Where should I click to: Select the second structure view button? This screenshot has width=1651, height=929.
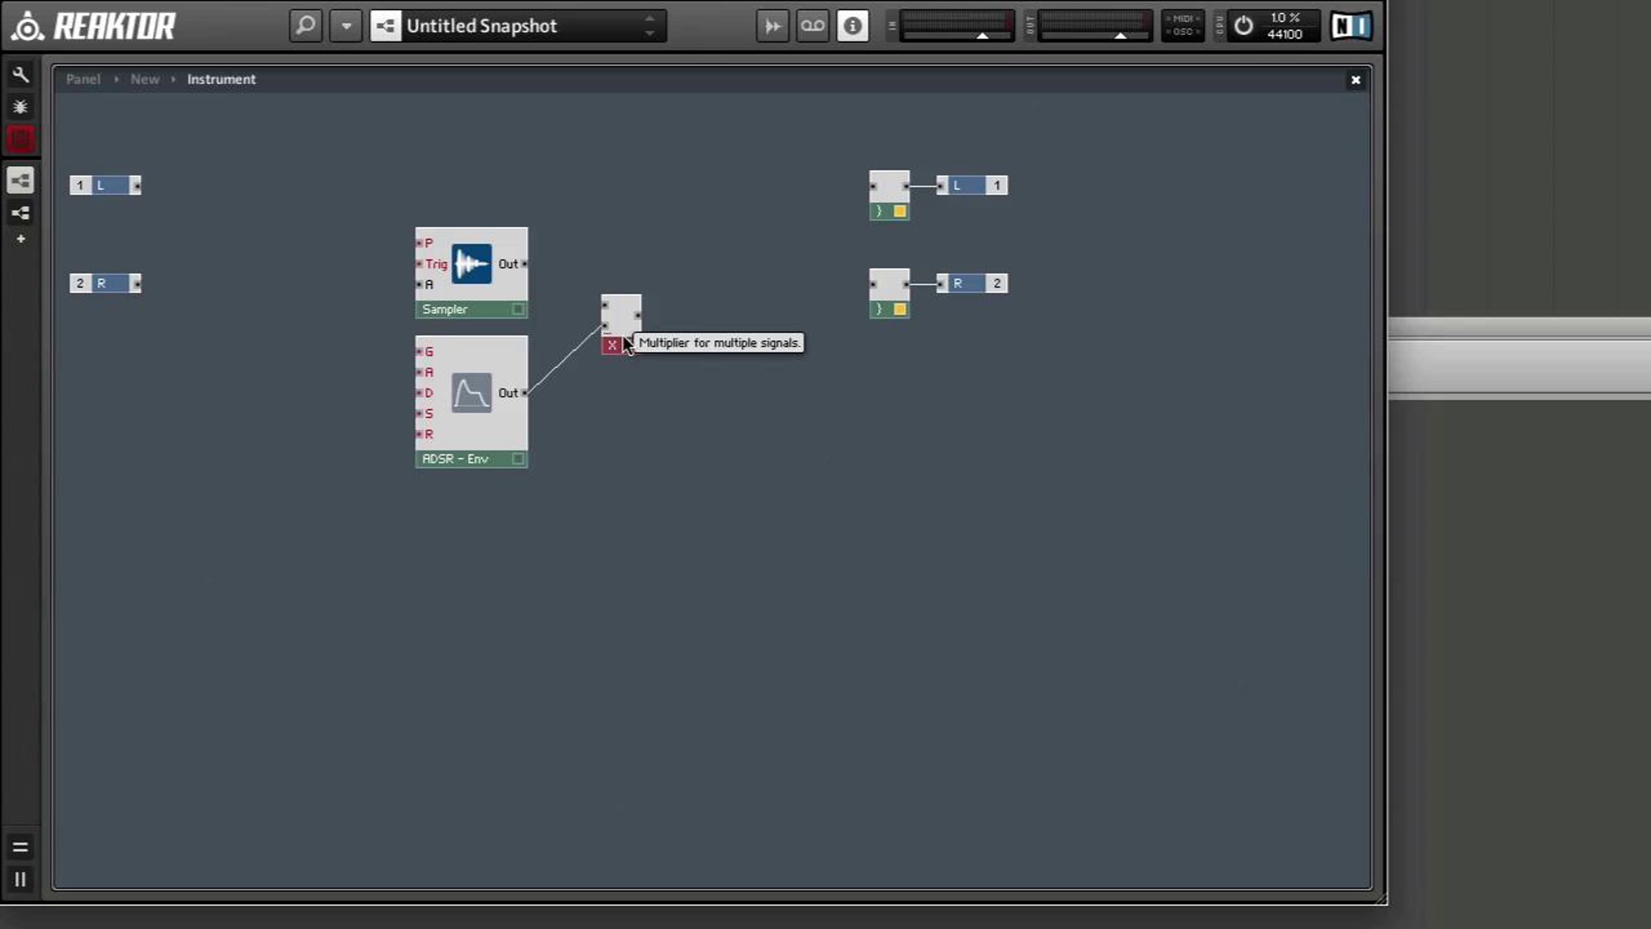click(21, 213)
